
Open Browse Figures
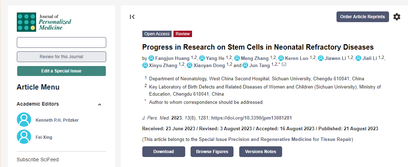[212, 152]
